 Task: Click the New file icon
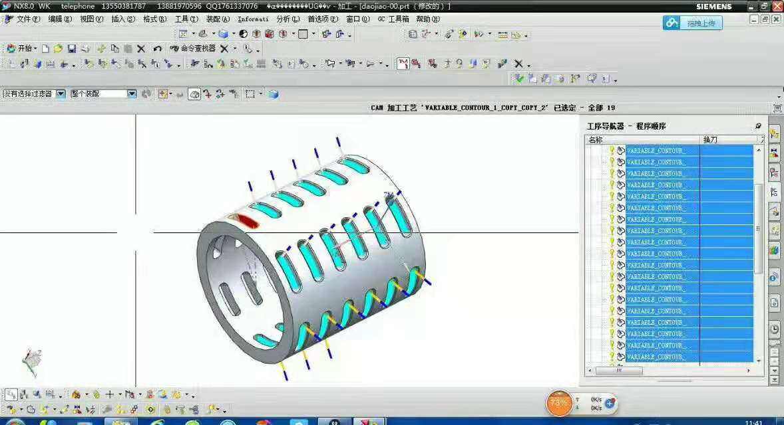[x=46, y=48]
